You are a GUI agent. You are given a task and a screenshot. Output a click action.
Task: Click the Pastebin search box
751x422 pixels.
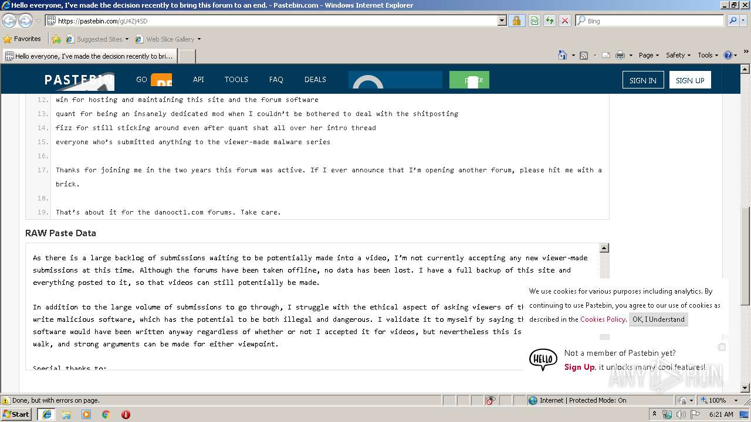pos(395,80)
